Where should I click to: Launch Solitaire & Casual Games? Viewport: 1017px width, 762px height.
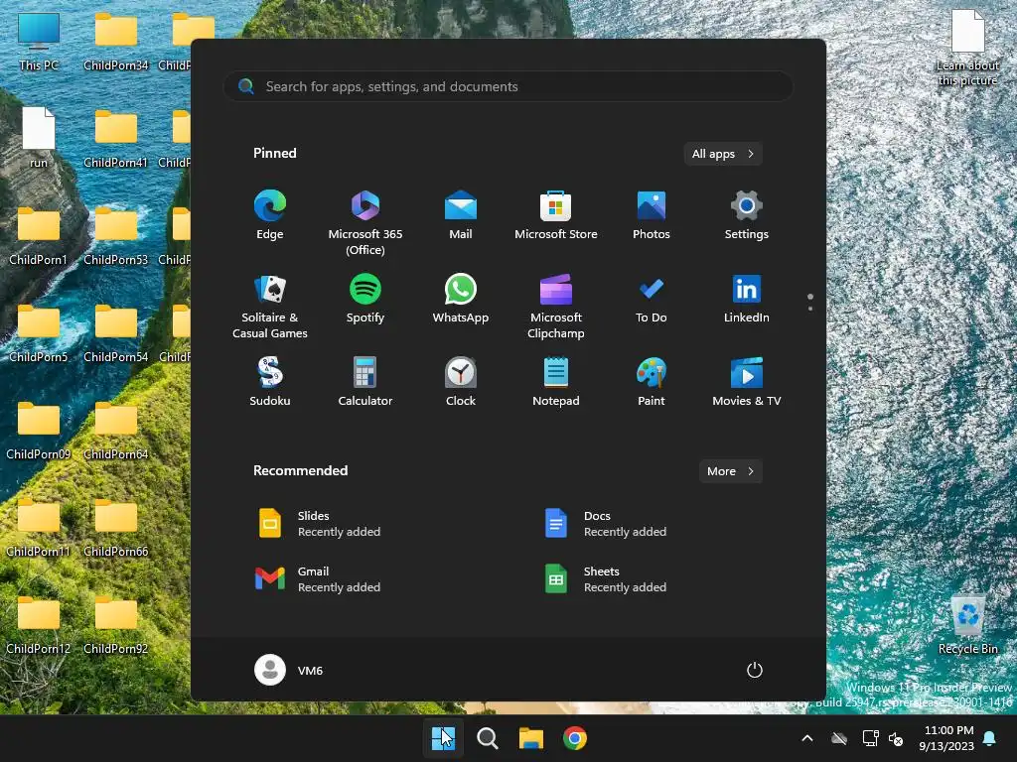(270, 306)
